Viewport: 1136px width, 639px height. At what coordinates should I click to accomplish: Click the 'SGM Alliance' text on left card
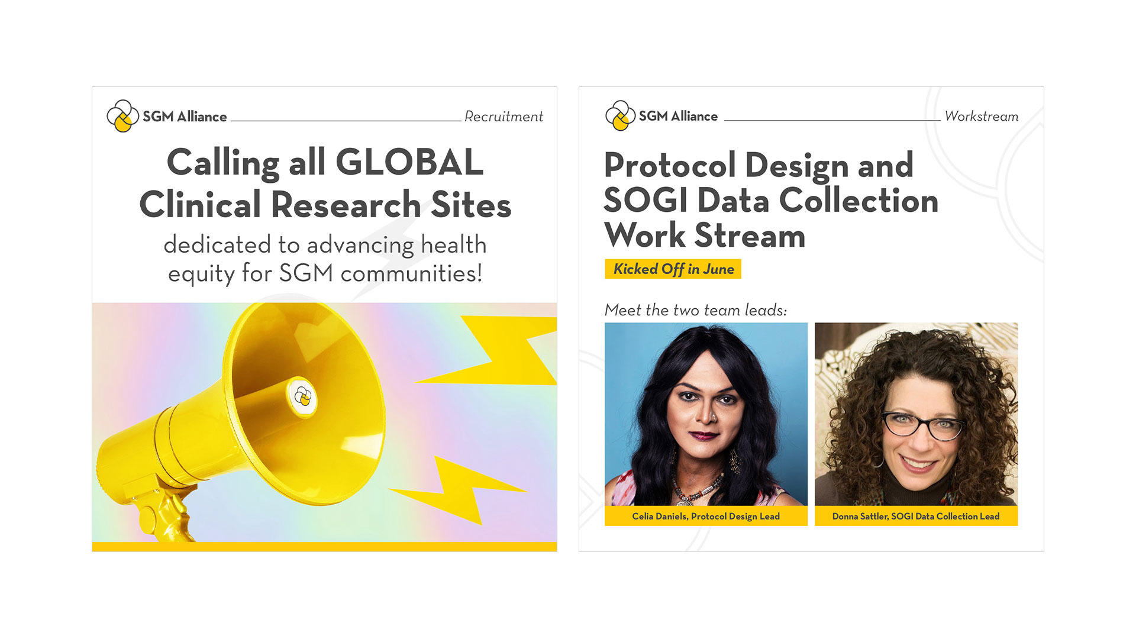(185, 117)
